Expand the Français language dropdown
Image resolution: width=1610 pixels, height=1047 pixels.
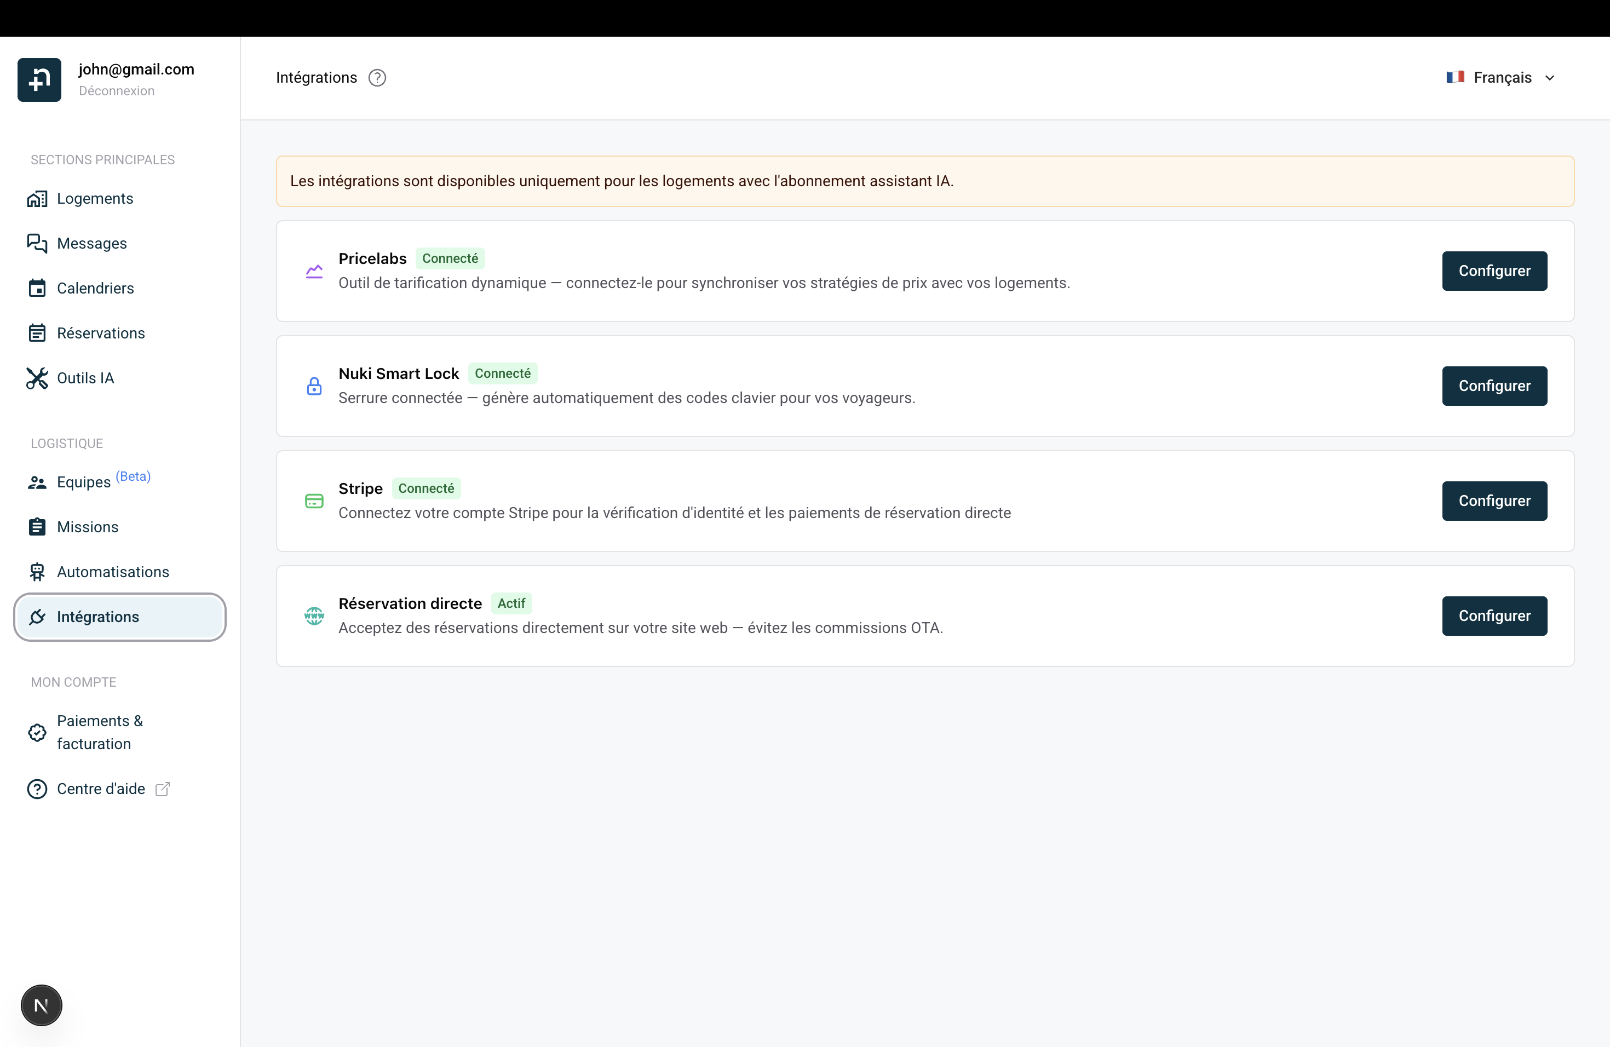[1500, 78]
